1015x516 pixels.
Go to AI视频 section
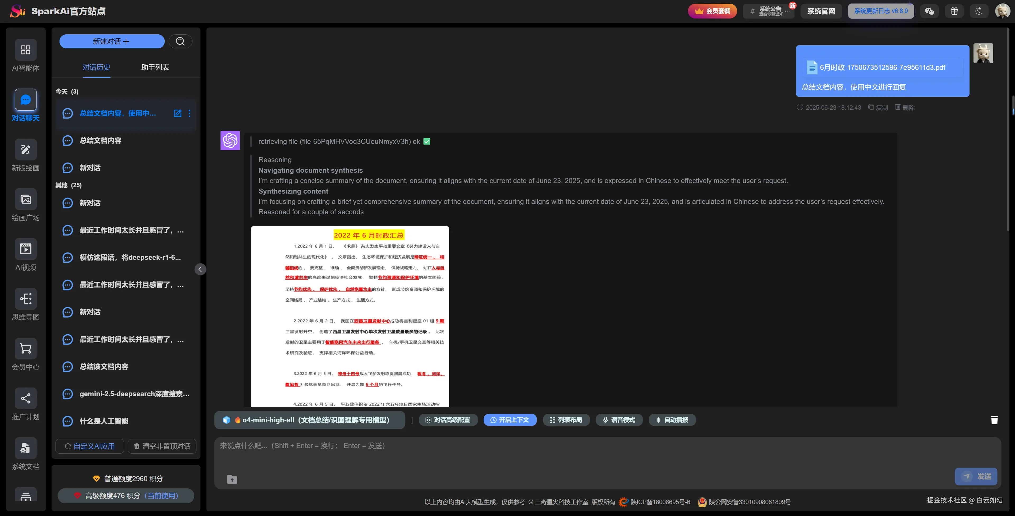[26, 249]
